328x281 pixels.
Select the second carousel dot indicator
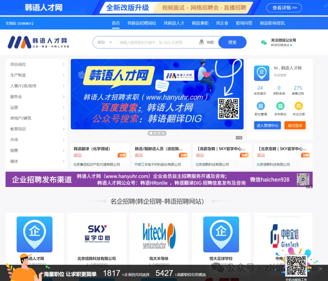coord(155,133)
